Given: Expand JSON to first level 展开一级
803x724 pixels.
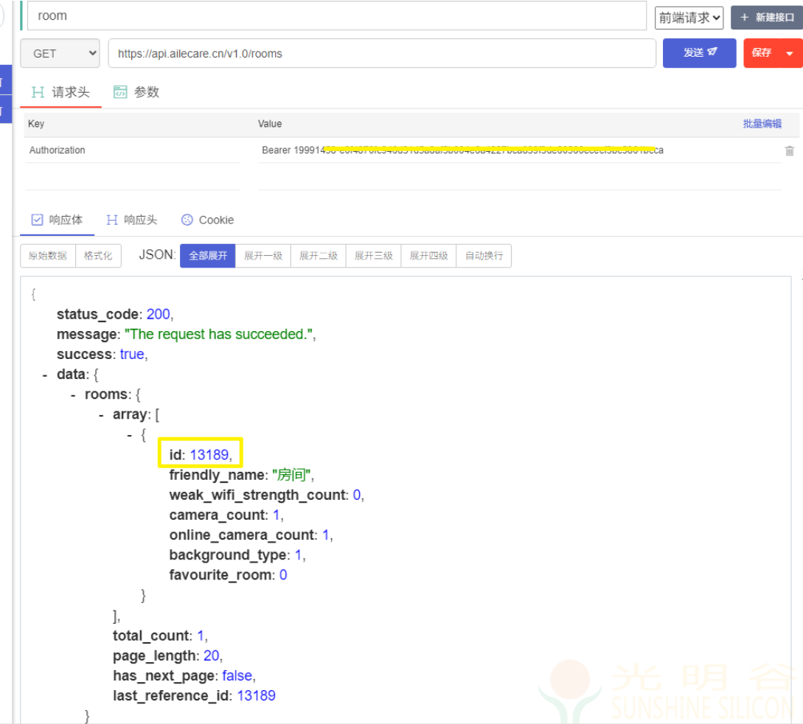Looking at the screenshot, I should click(263, 256).
